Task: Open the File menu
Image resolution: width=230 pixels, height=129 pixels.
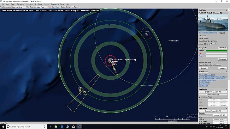Action: coord(2,4)
